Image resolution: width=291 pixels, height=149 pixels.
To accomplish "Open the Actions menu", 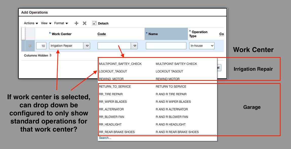I will pyautogui.click(x=29, y=23).
